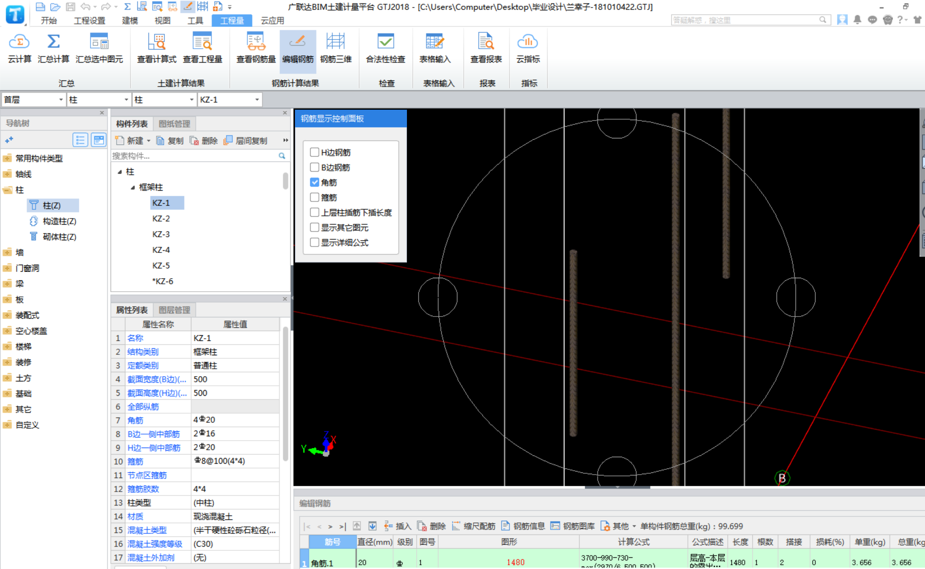Jump to last rebar record arrow

point(342,526)
